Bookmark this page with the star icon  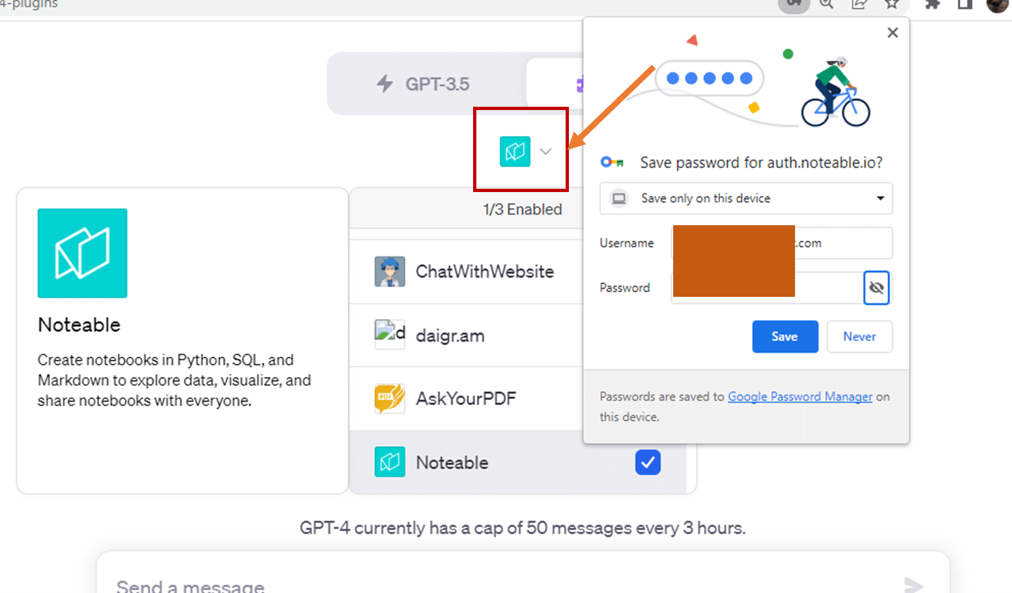pyautogui.click(x=891, y=4)
